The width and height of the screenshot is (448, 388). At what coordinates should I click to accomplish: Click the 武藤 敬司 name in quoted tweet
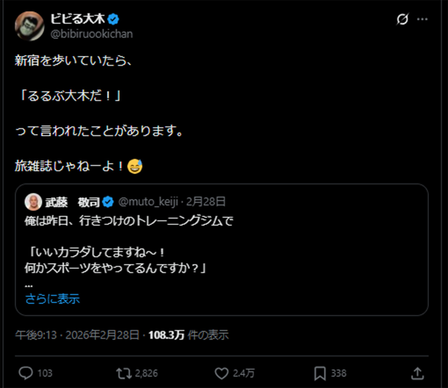point(72,202)
